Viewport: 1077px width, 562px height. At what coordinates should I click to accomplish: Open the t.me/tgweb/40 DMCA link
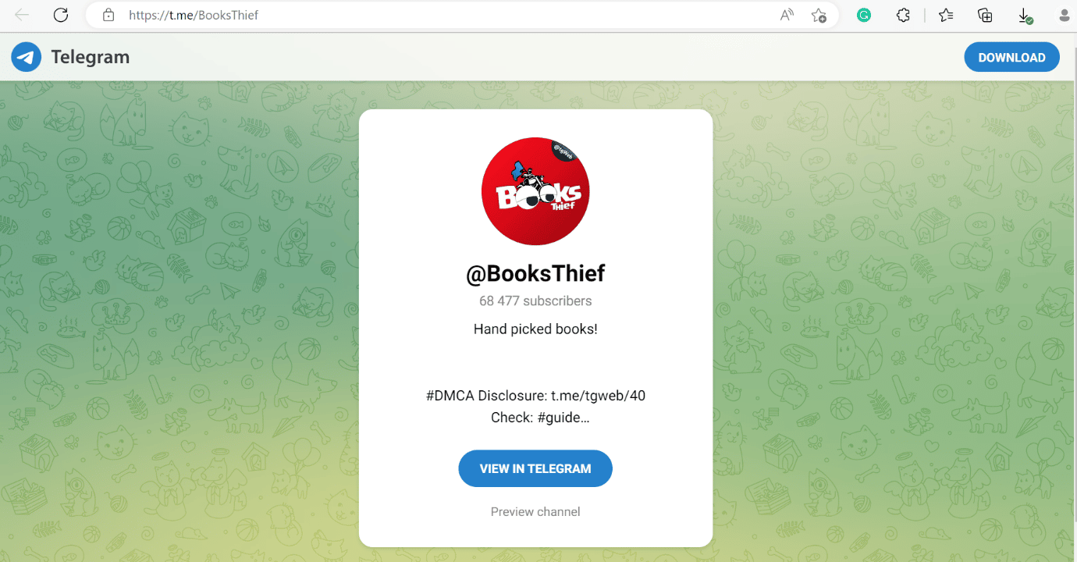[599, 395]
